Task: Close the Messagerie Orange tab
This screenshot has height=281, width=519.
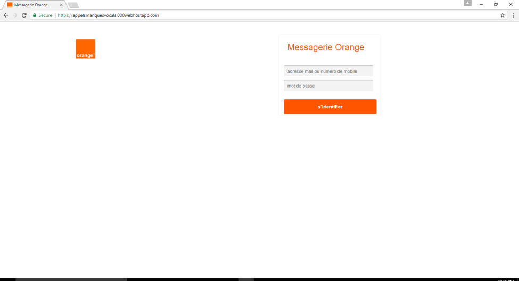Action: pos(61,5)
